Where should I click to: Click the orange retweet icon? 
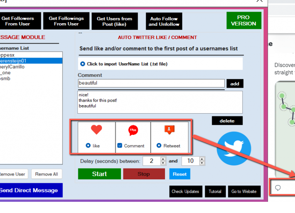[170, 130]
